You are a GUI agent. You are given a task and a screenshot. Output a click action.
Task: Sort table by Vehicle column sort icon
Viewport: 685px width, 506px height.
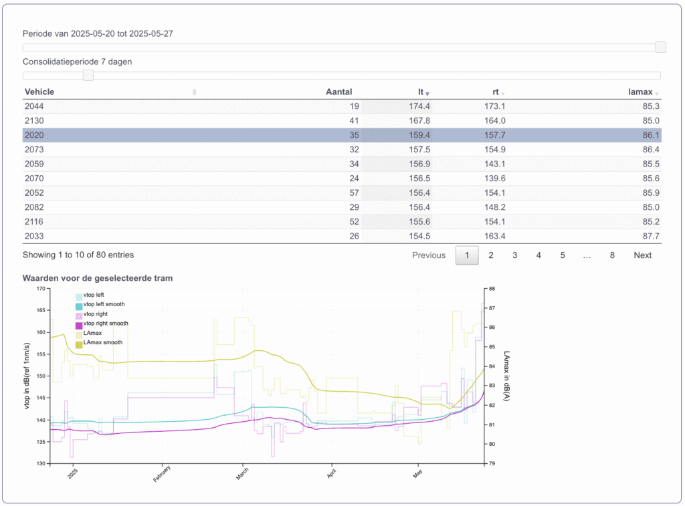[x=195, y=92]
